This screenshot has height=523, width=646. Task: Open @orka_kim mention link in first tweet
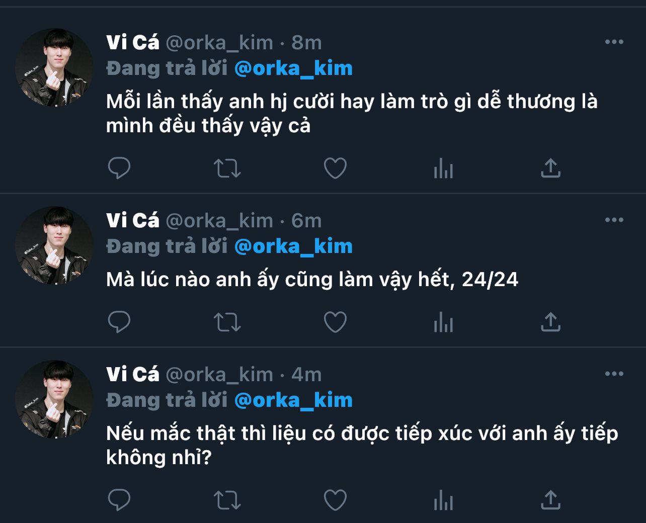pyautogui.click(x=293, y=68)
